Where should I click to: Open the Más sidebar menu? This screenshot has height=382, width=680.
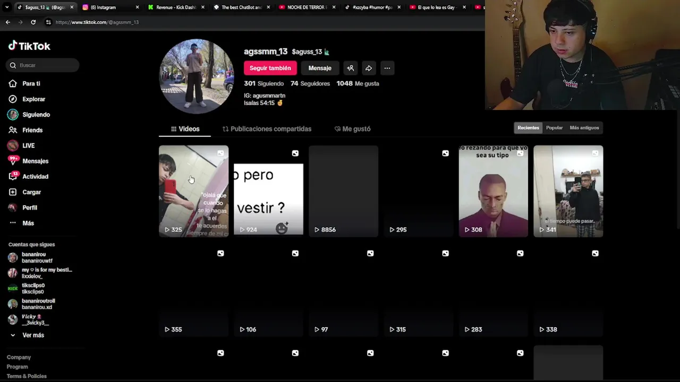28,223
